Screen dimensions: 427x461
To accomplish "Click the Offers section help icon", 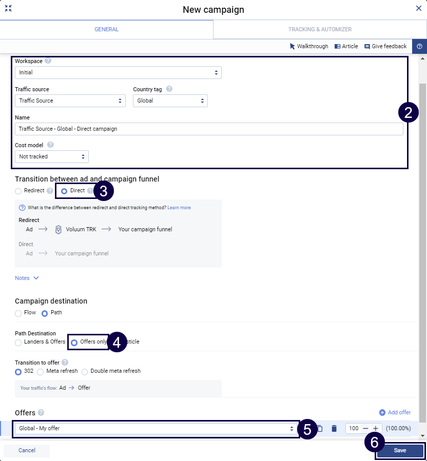I will [x=41, y=412].
